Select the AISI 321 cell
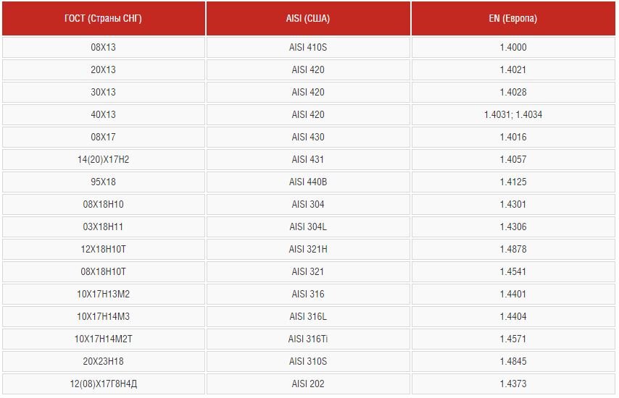 point(308,272)
